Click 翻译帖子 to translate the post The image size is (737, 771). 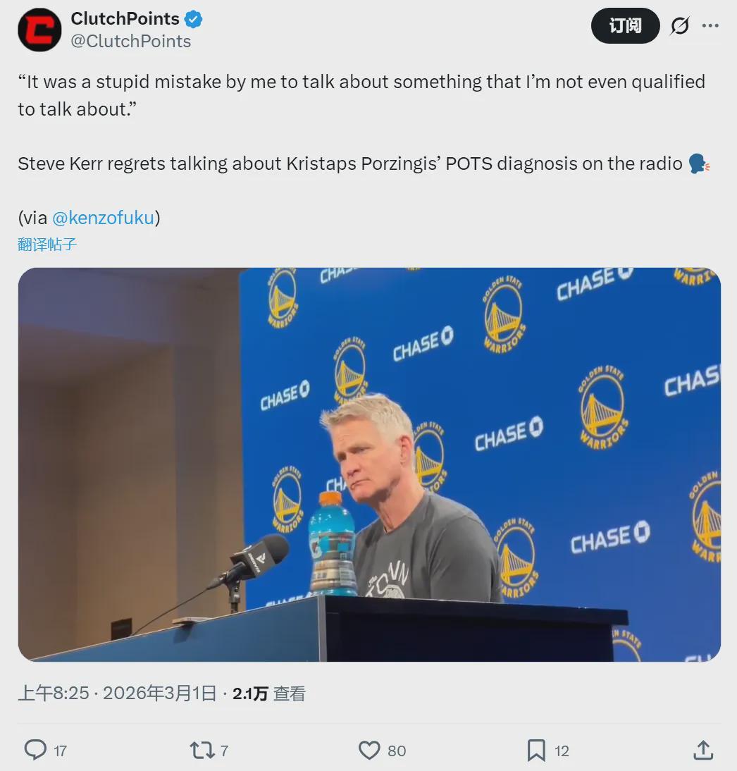(x=47, y=244)
